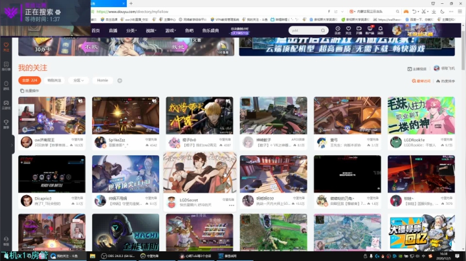Expand the 分区 filter dropdown
466x261 pixels.
tap(78, 80)
